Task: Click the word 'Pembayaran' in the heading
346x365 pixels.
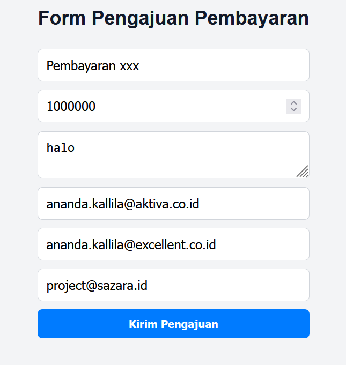Action: tap(252, 18)
